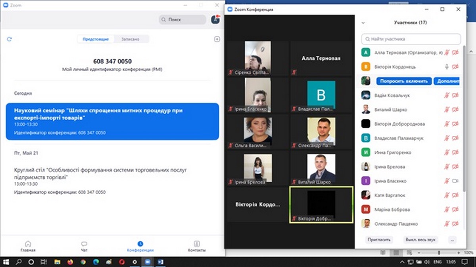Click the Найти участника search field

tap(411, 39)
